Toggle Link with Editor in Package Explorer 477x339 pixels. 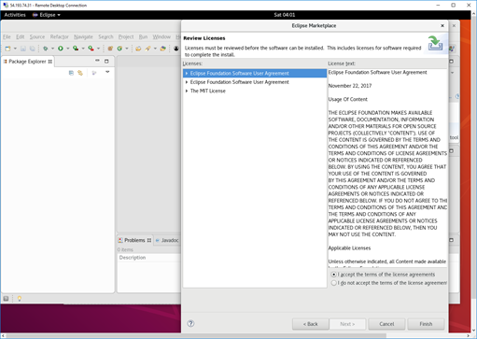click(80, 73)
